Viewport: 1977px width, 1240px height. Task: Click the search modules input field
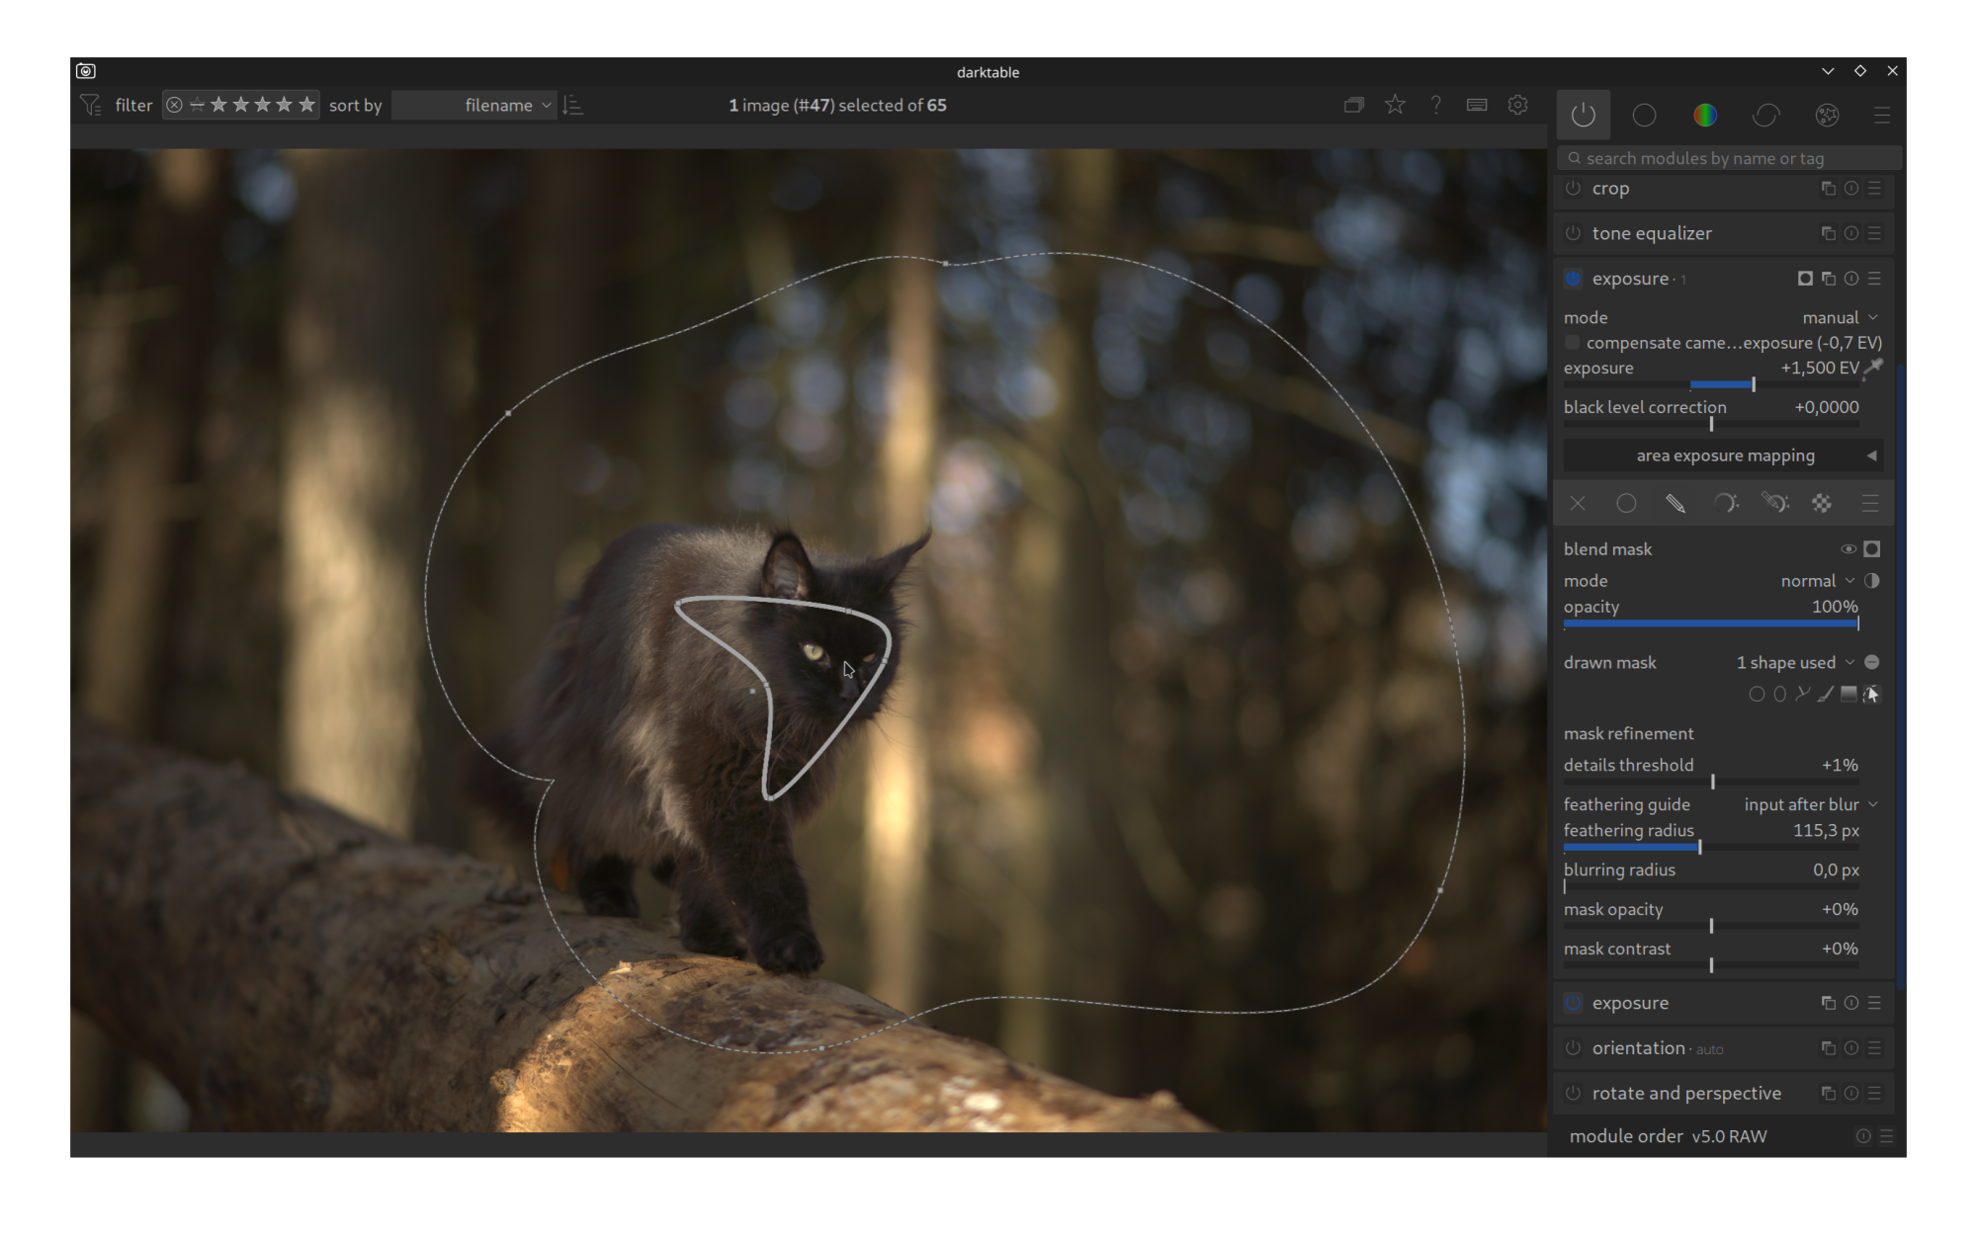click(x=1730, y=158)
